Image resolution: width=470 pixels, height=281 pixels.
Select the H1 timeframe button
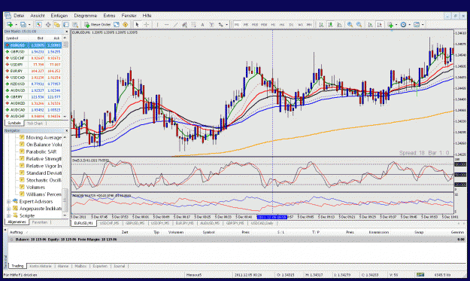pos(273,25)
